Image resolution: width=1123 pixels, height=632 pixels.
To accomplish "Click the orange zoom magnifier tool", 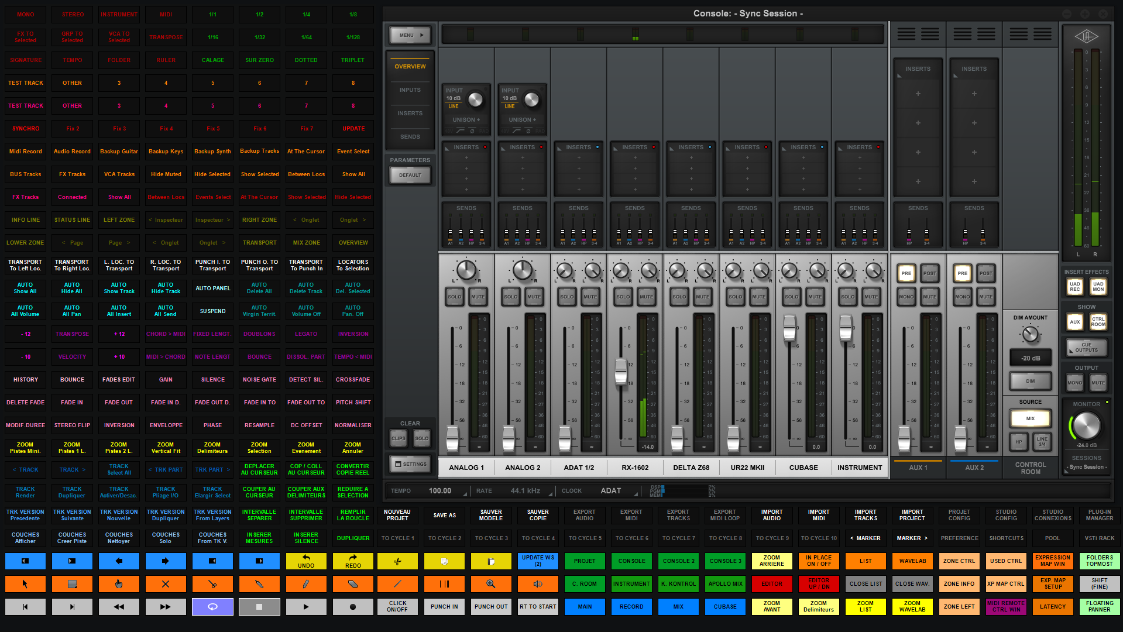I will pos(491,584).
